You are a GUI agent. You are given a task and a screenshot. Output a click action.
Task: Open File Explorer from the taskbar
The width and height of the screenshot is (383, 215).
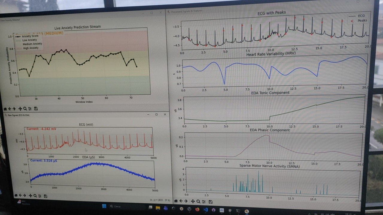coord(158,208)
